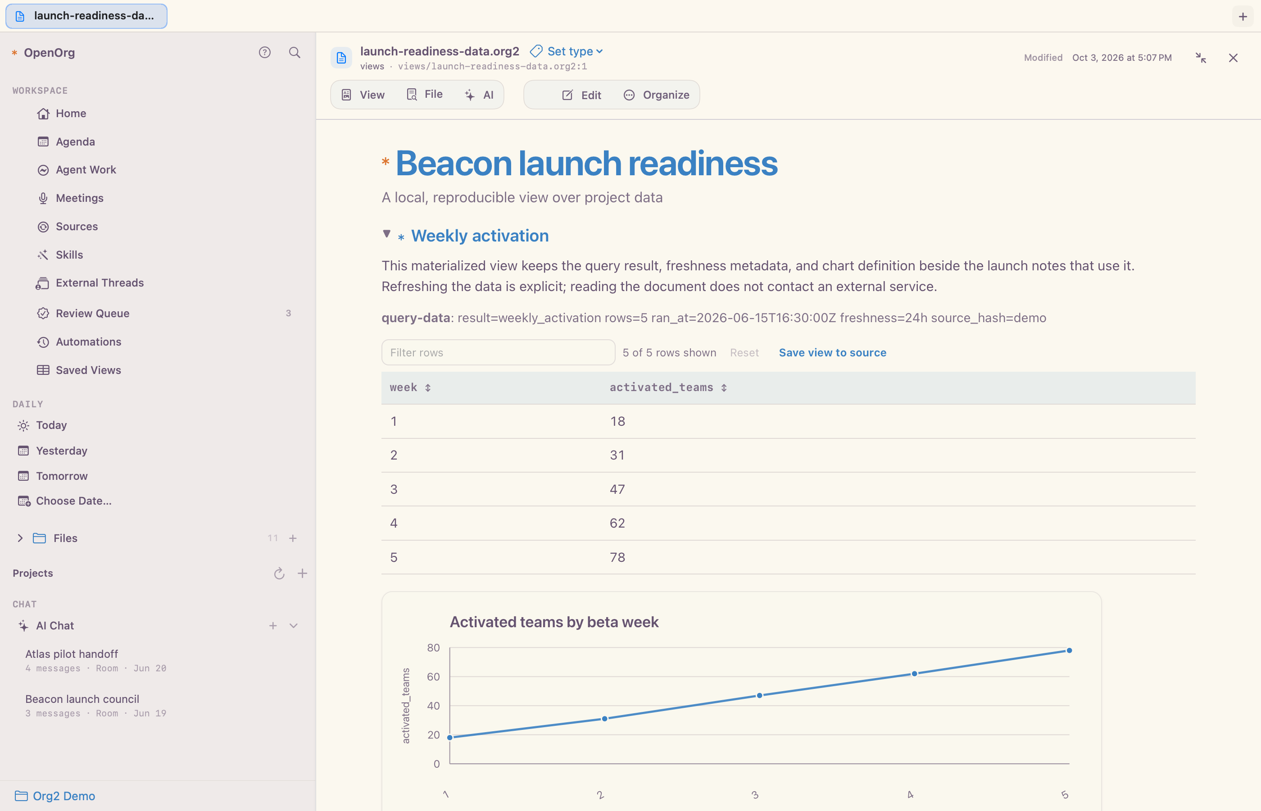Open Saved Views
The width and height of the screenshot is (1261, 811).
pyautogui.click(x=79, y=370)
